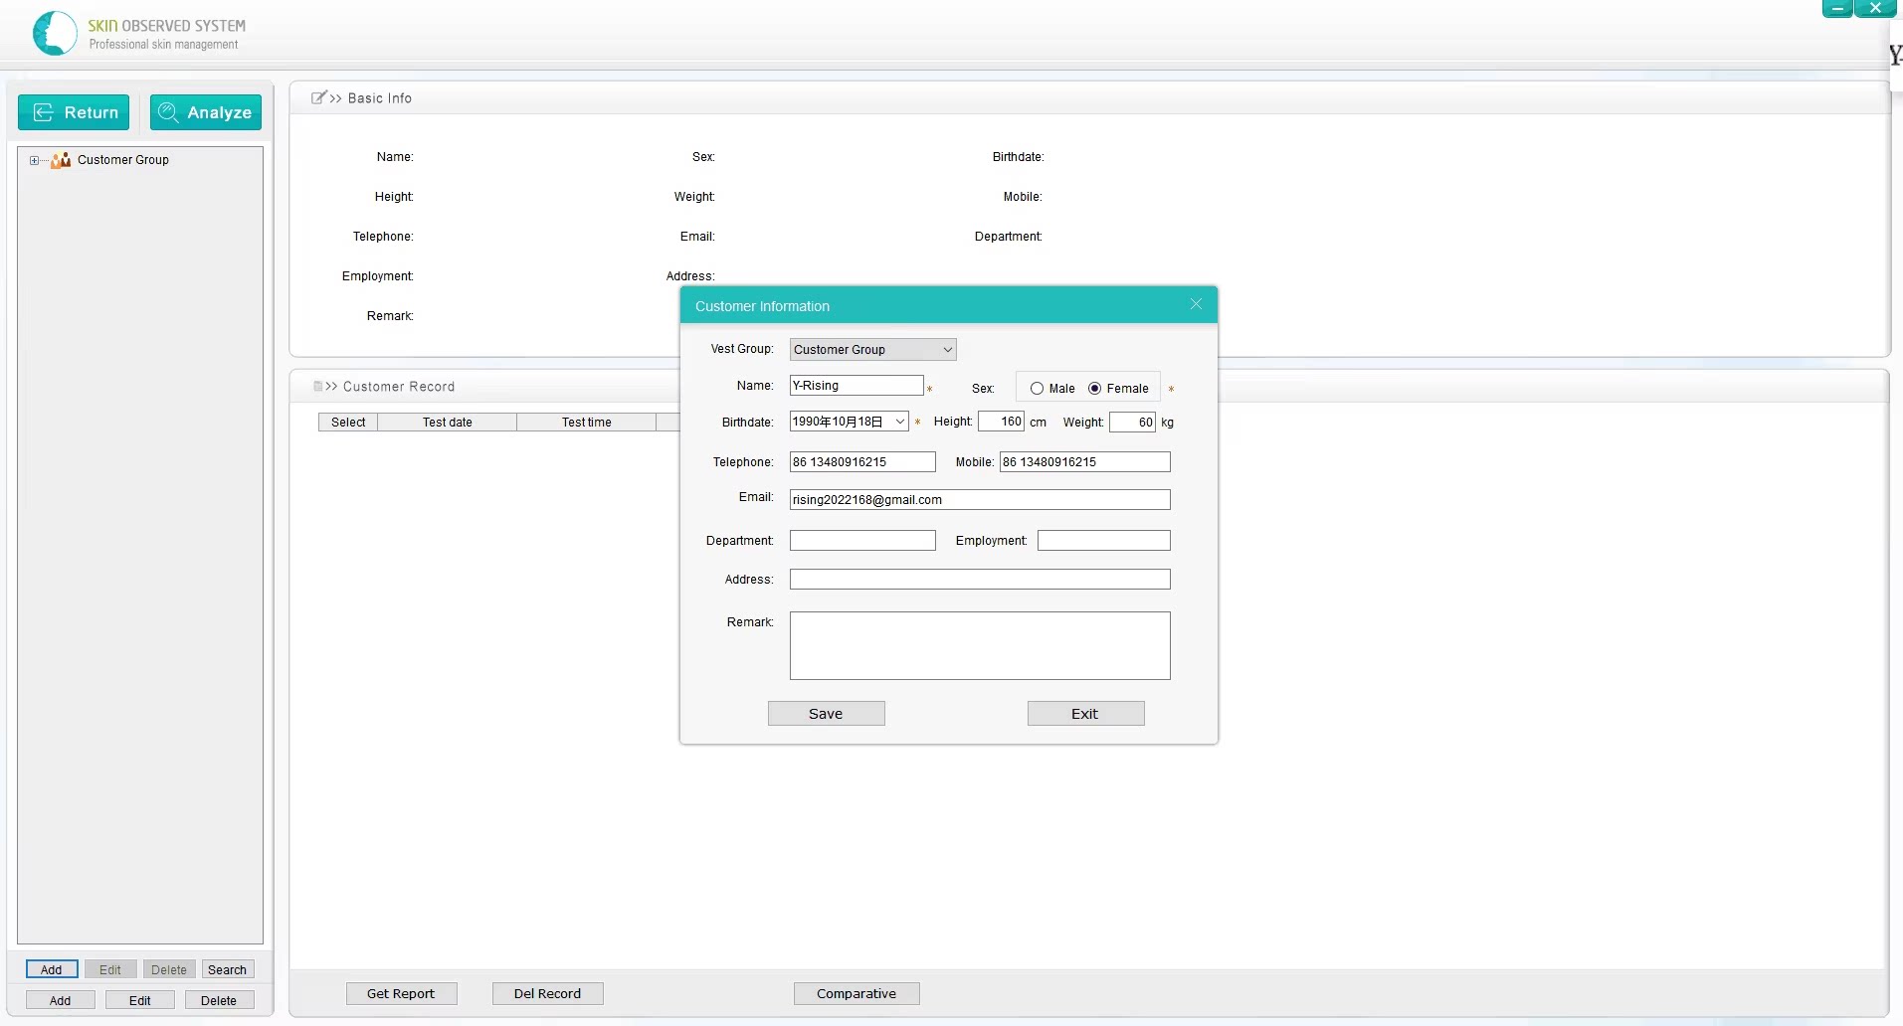Select the Female radio button
This screenshot has height=1026, width=1903.
point(1094,389)
